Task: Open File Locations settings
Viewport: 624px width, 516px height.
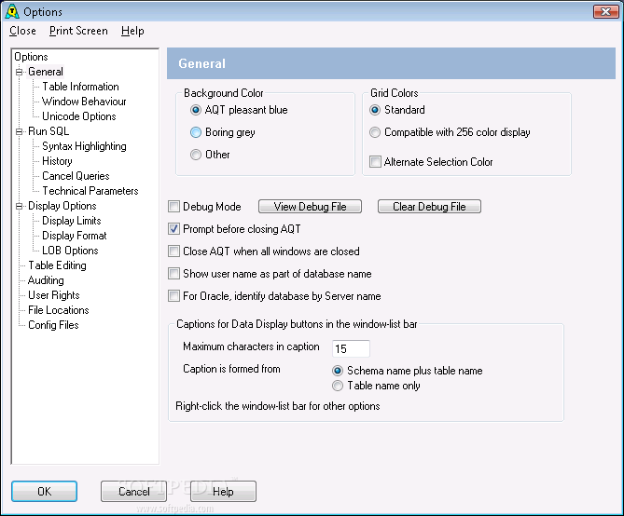Action: [x=59, y=310]
